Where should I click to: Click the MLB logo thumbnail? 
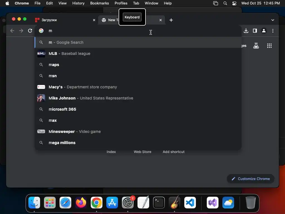[x=41, y=53]
